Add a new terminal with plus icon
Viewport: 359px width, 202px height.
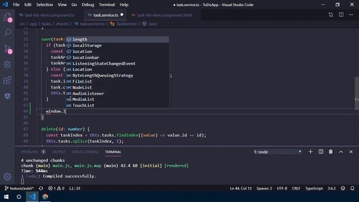click(x=310, y=151)
